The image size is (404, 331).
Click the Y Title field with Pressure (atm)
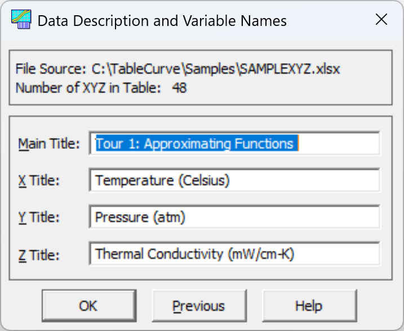[x=234, y=217]
